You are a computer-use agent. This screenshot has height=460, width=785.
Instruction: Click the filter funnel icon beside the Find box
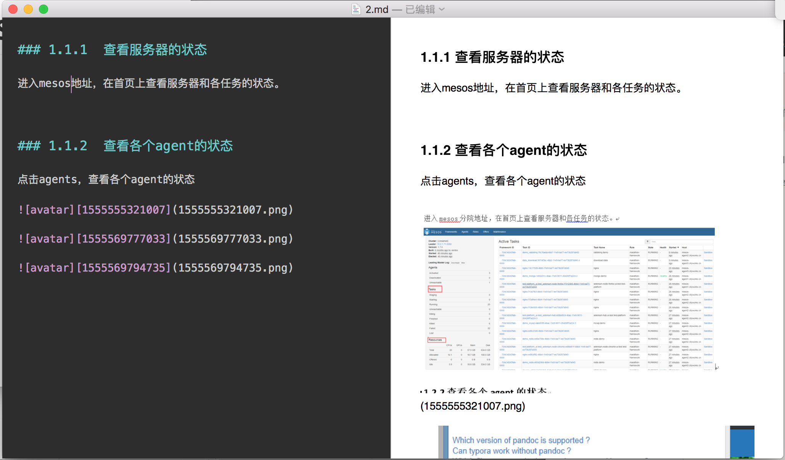click(647, 241)
